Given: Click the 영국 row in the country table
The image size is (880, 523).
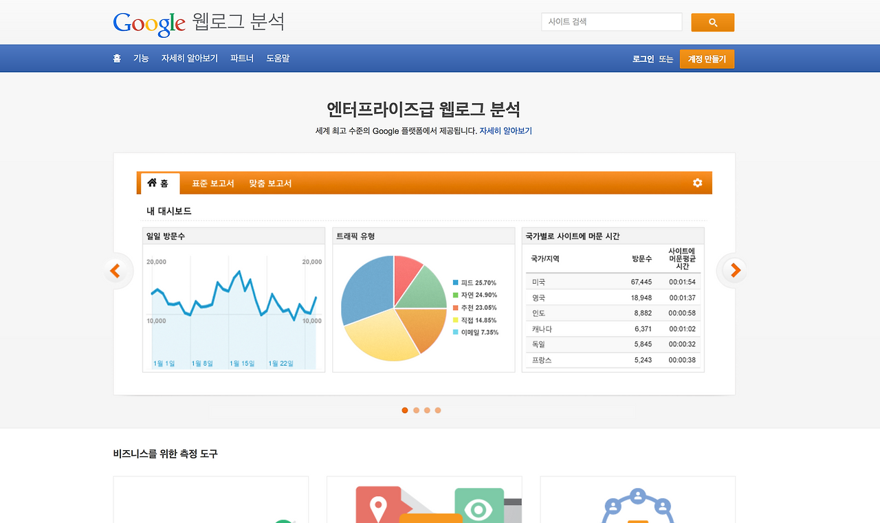Looking at the screenshot, I should tap(613, 298).
